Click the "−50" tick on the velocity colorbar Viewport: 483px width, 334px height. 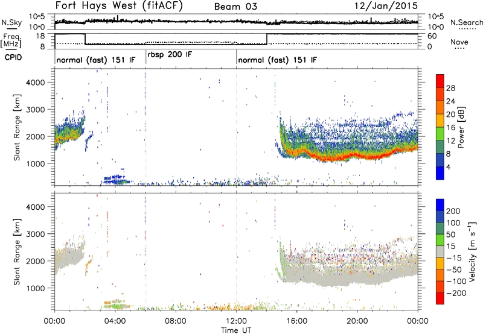454,269
